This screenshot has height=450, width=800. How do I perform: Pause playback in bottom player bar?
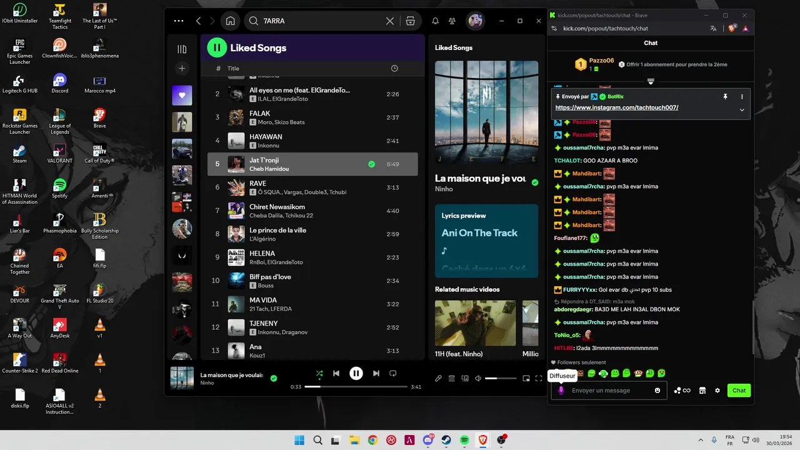coord(356,374)
